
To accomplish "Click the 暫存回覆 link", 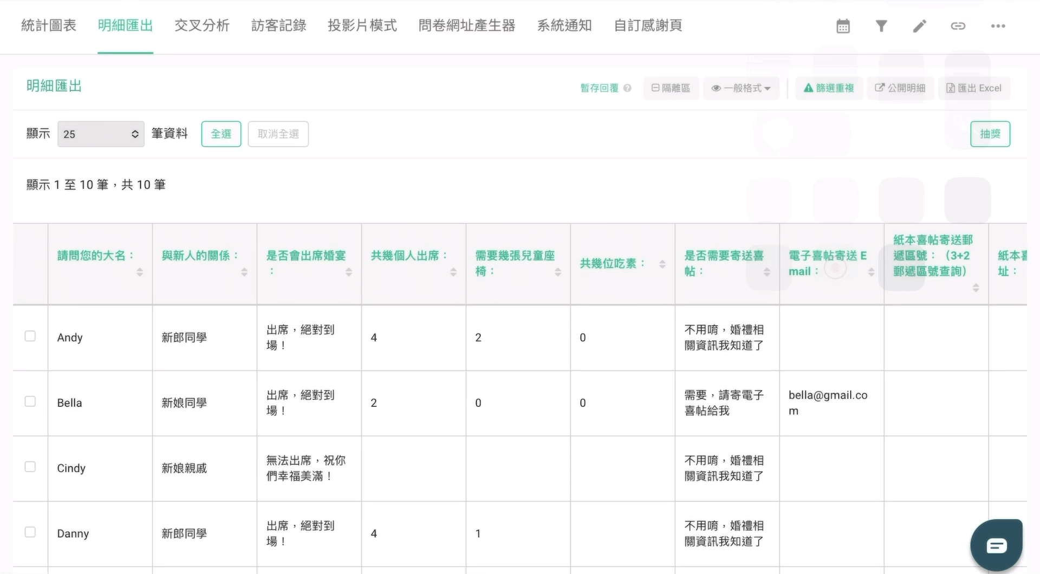I will pyautogui.click(x=599, y=88).
